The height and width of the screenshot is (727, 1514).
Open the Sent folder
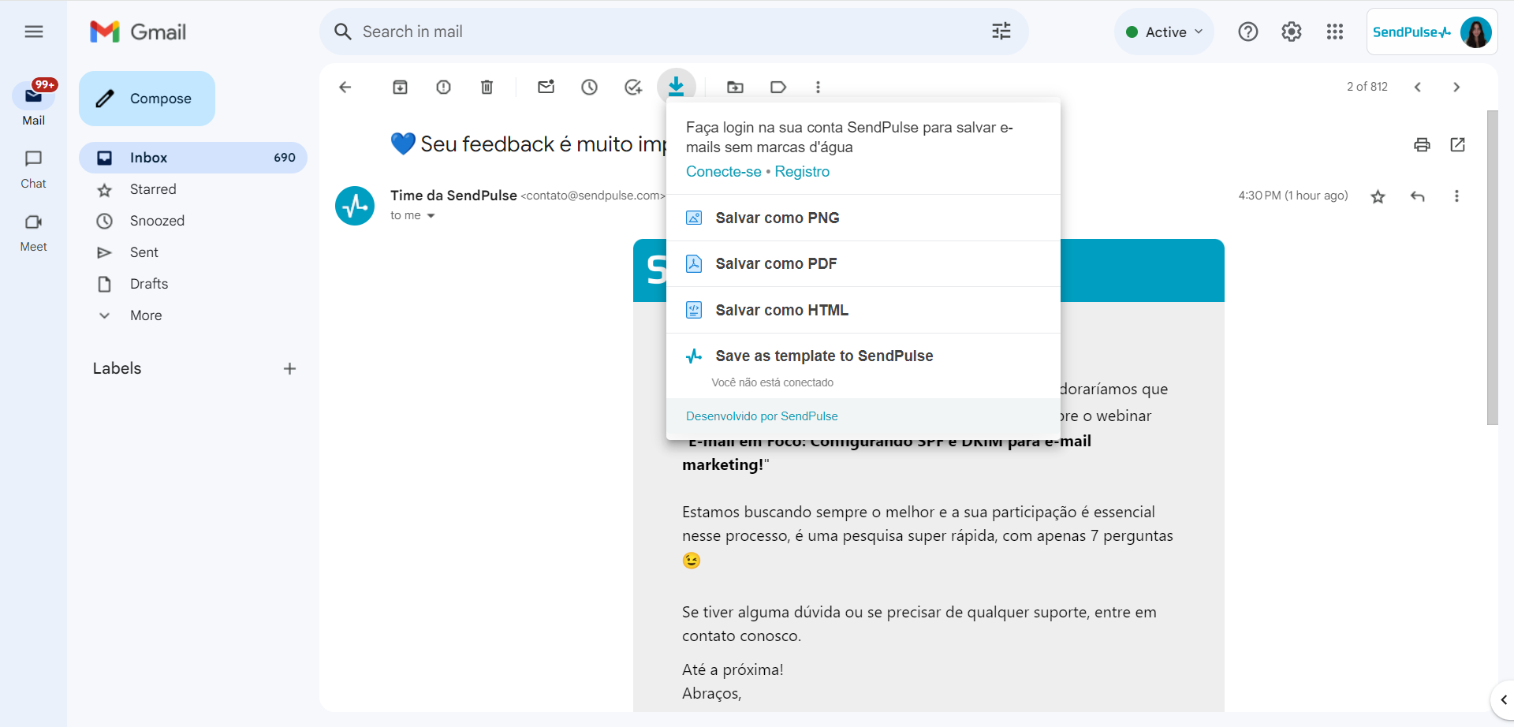click(193, 252)
